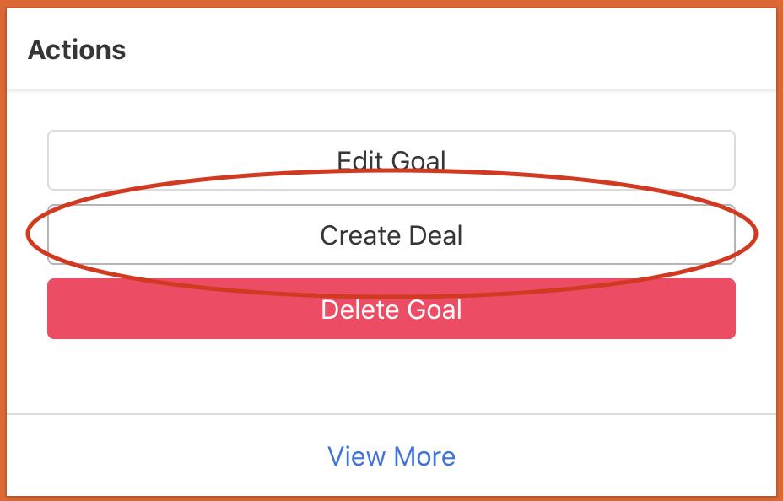Open goal editing via Edit Goal
783x501 pixels.
[x=391, y=159]
